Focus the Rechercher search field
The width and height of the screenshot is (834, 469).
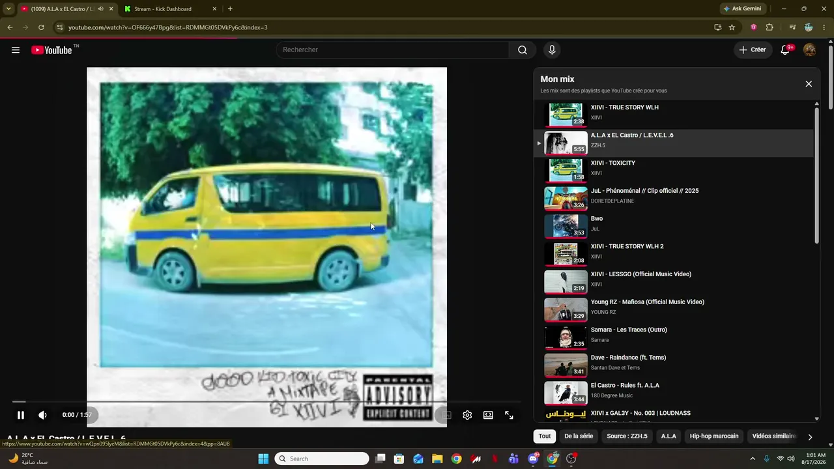(392, 50)
